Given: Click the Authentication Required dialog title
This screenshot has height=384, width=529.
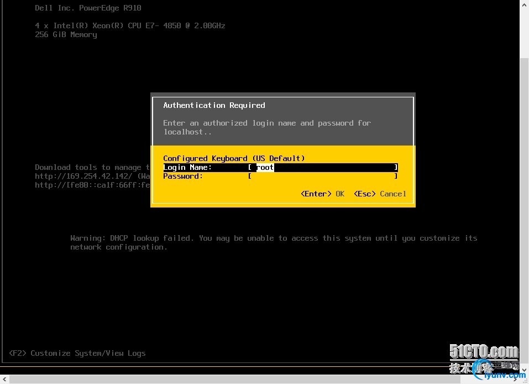Looking at the screenshot, I should pyautogui.click(x=214, y=105).
